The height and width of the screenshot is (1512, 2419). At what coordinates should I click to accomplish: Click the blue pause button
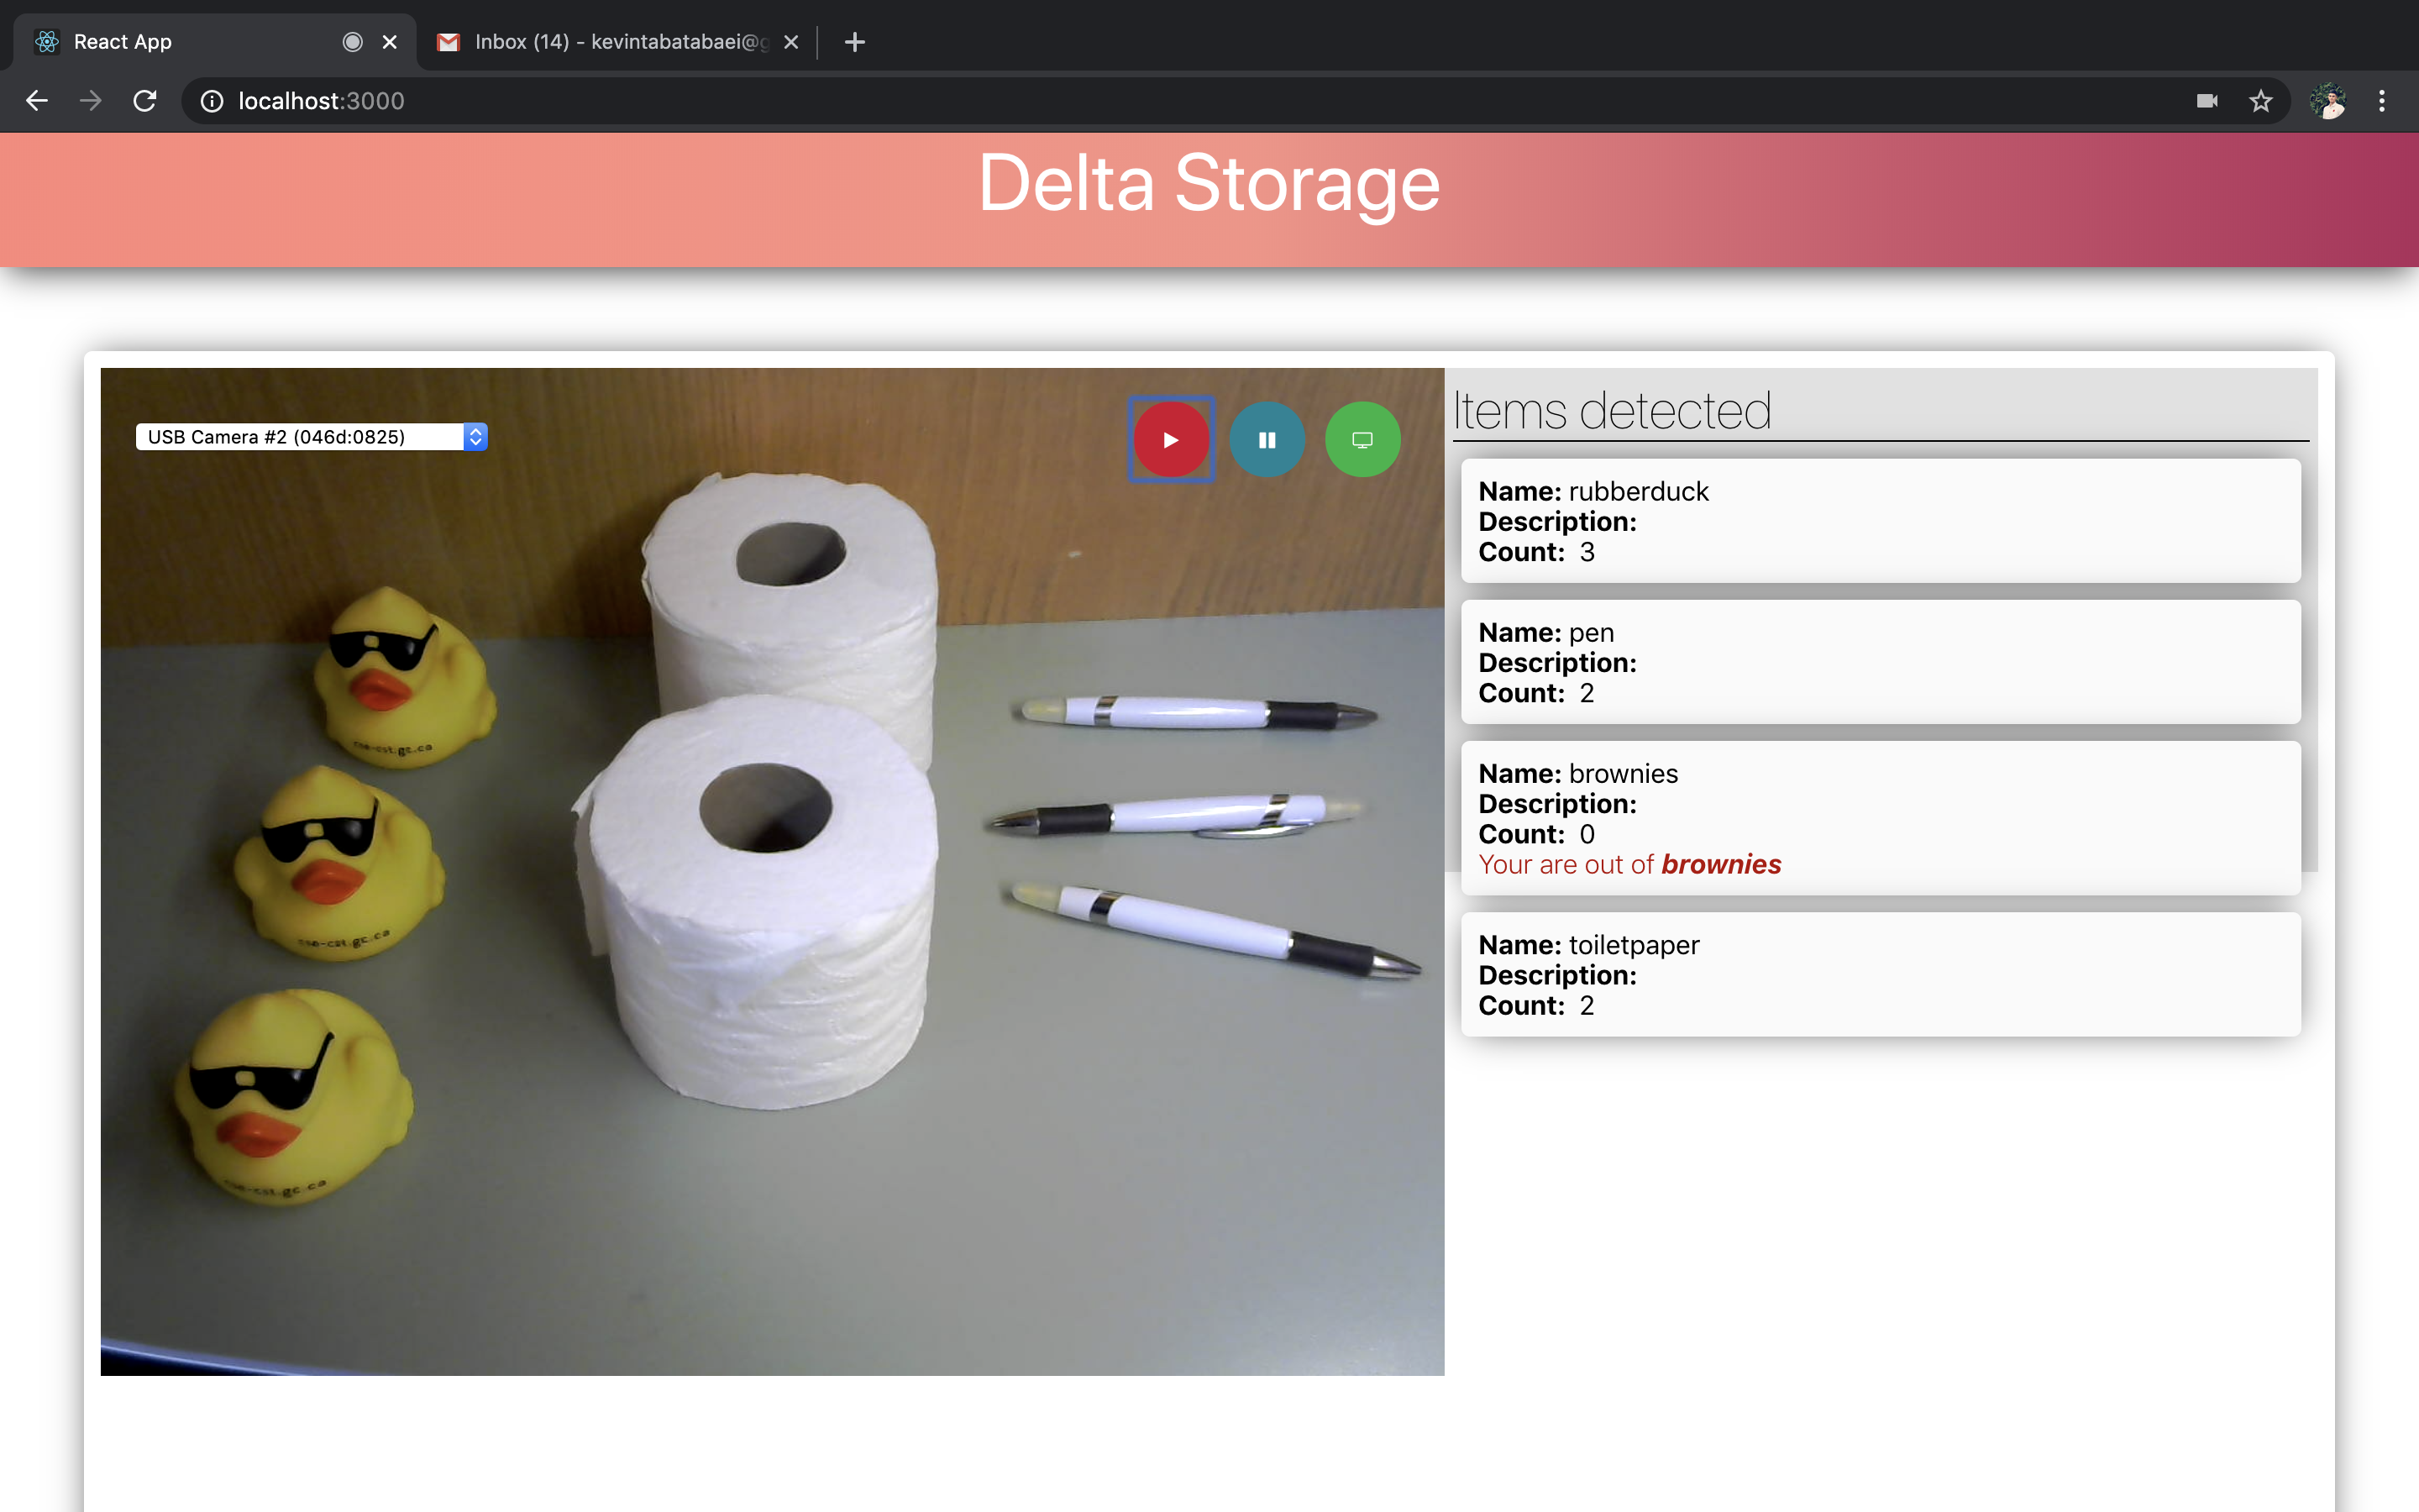(x=1267, y=440)
